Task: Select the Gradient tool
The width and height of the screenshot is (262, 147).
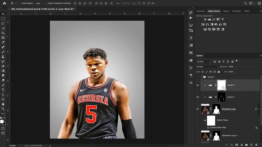Action: (x=3, y=71)
